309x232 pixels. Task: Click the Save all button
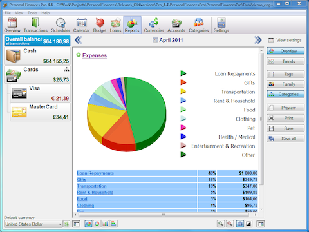click(x=285, y=139)
